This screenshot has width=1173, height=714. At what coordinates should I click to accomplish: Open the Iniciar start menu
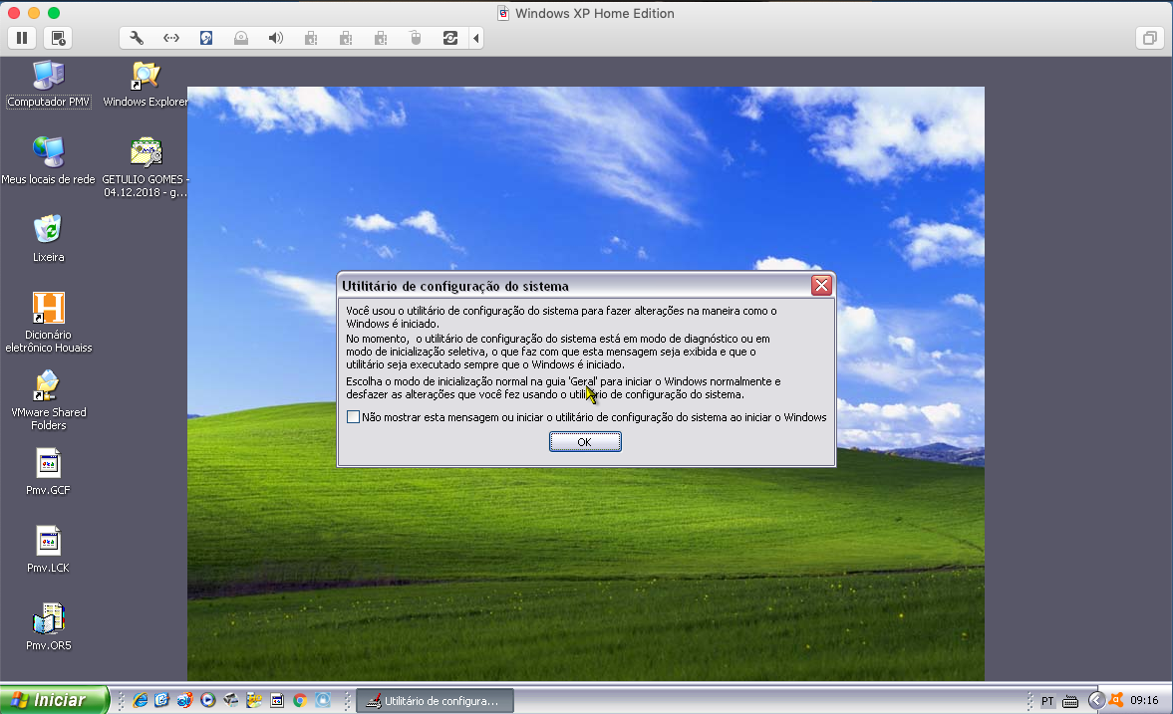click(54, 700)
